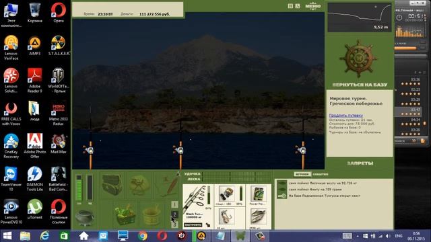
Task: Collapse the panel with the up arrow
Action: pyautogui.click(x=178, y=173)
